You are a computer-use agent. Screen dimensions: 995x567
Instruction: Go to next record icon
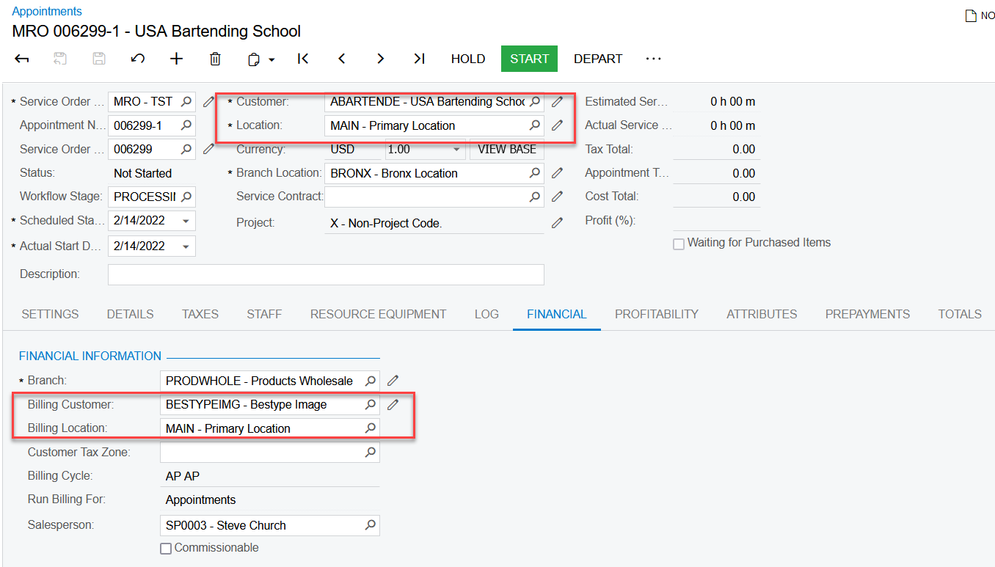[x=380, y=59]
